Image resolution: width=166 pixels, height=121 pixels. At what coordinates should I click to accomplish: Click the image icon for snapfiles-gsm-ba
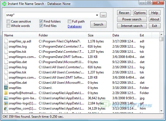6,98
